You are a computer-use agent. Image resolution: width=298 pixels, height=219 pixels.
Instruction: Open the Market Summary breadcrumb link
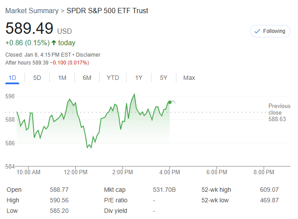[x=32, y=11]
